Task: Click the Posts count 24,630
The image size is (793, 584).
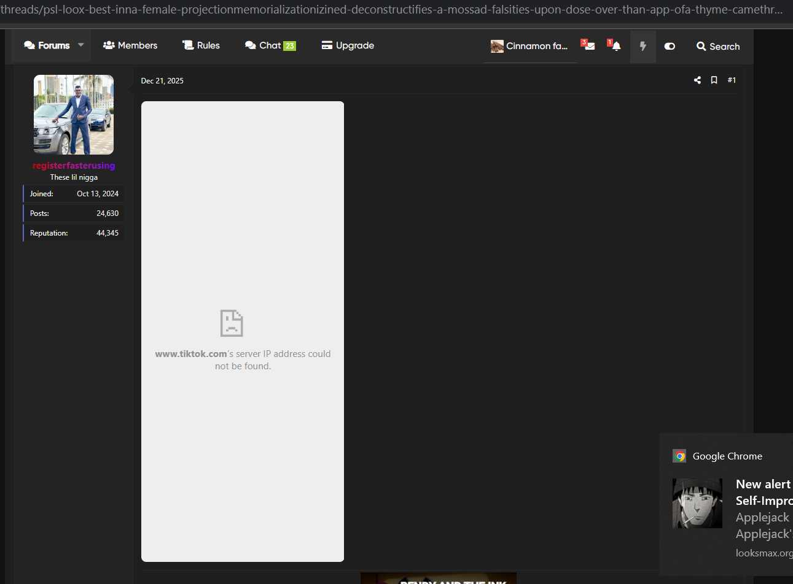Action: [107, 213]
